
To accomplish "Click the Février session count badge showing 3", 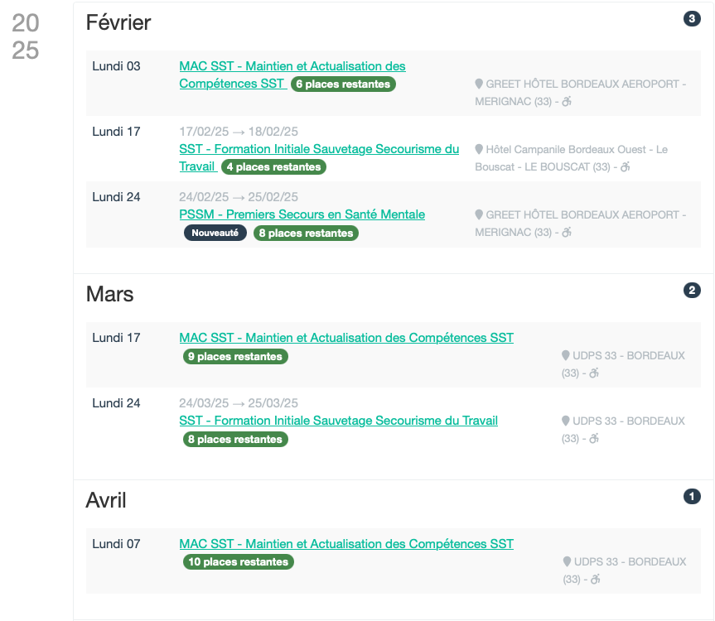I will [x=692, y=18].
